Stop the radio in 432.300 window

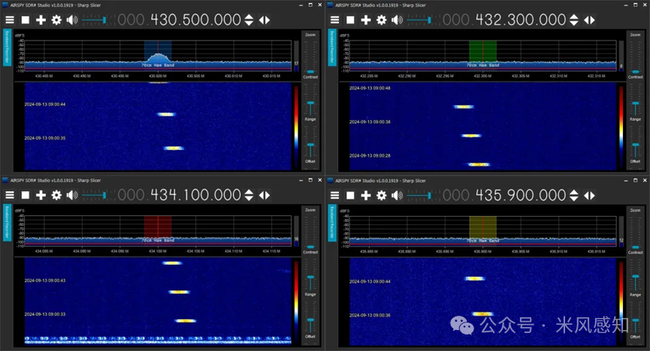350,19
